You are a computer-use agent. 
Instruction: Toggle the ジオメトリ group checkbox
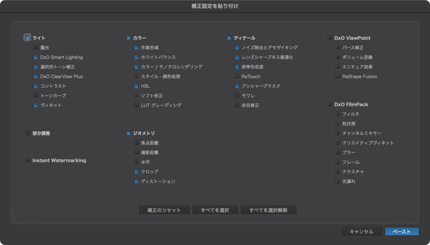129,133
